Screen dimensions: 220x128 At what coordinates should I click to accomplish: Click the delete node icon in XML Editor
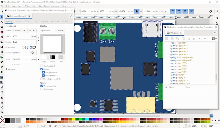pyautogui.click(x=183, y=39)
